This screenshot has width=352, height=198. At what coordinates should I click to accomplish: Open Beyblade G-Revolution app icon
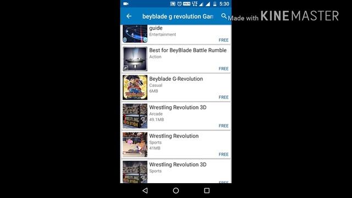(135, 87)
